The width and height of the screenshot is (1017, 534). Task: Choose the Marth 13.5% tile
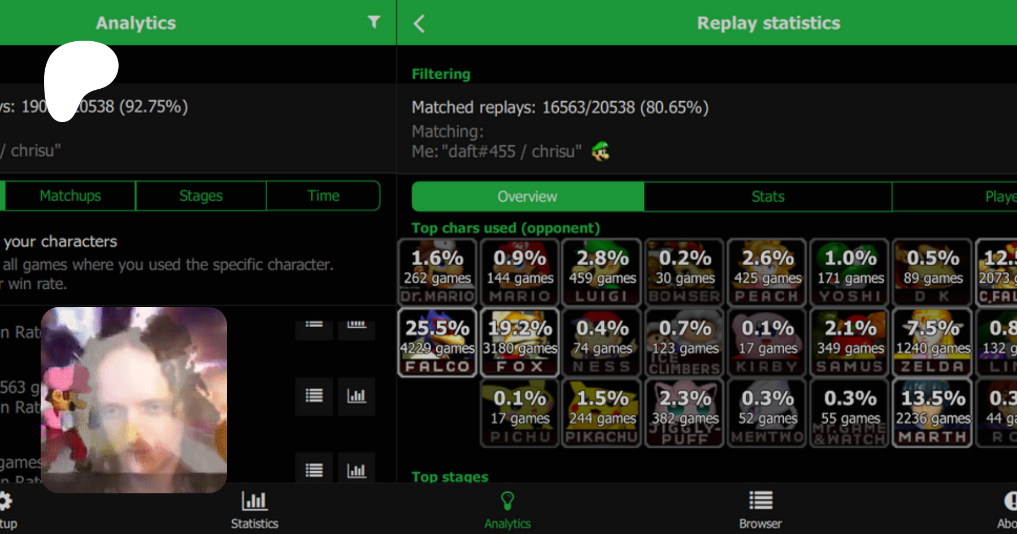(933, 413)
